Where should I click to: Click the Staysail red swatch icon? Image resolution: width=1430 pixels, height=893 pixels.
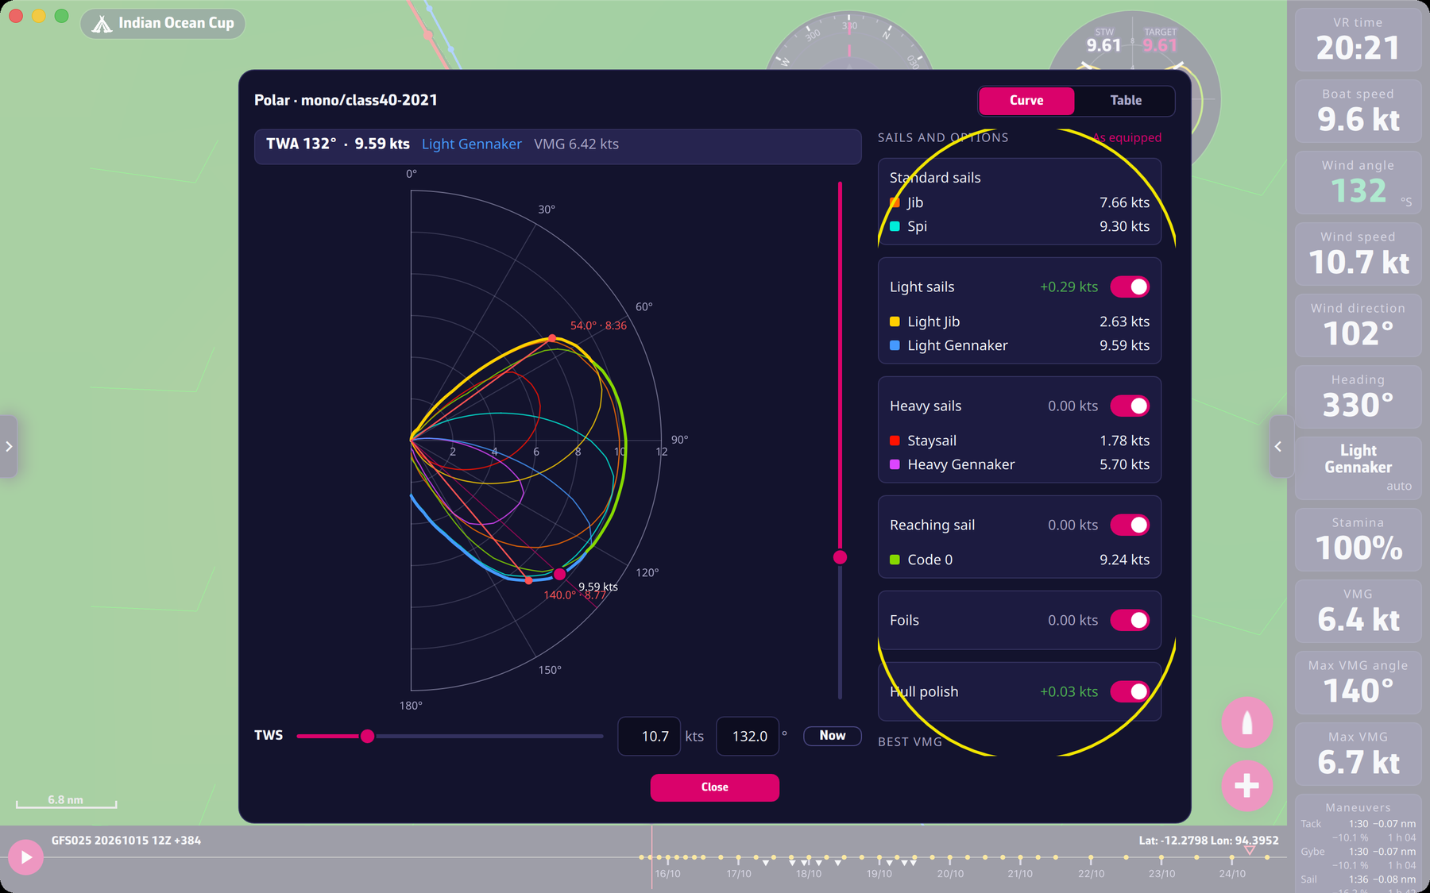pos(895,441)
